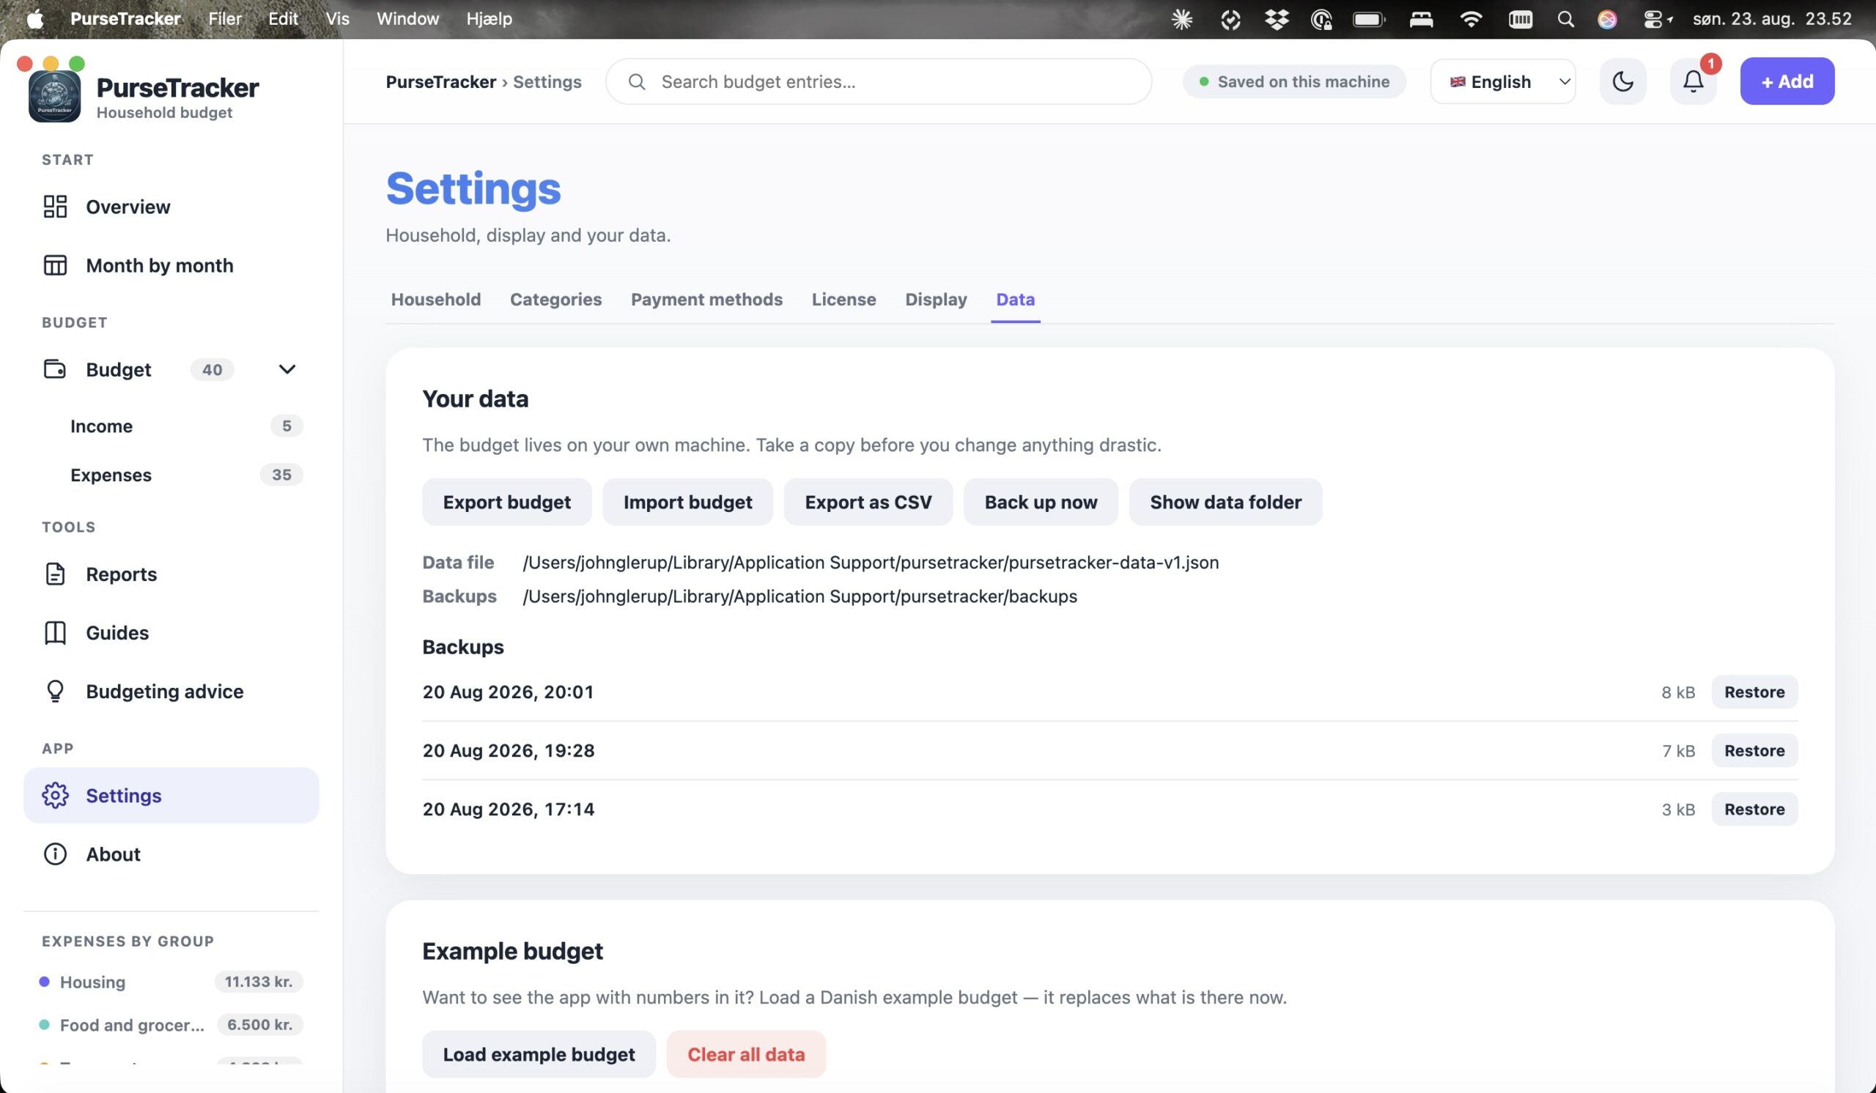
Task: Open Wi-Fi status in menu bar
Action: point(1470,19)
